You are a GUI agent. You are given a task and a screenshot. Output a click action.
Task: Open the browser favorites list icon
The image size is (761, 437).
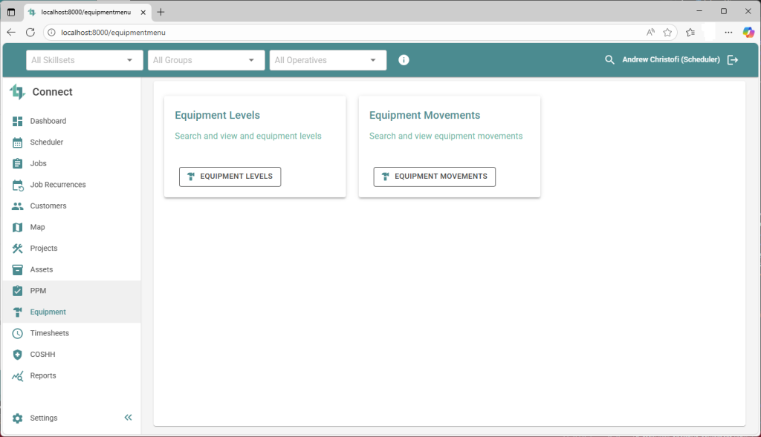coord(690,33)
